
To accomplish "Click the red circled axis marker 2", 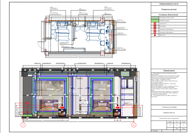I will click(x=134, y=125).
